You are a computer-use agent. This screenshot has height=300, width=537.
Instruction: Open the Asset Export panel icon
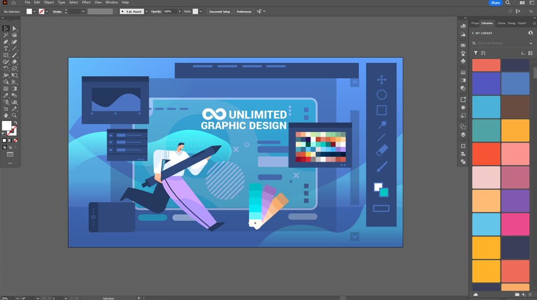tap(463, 100)
